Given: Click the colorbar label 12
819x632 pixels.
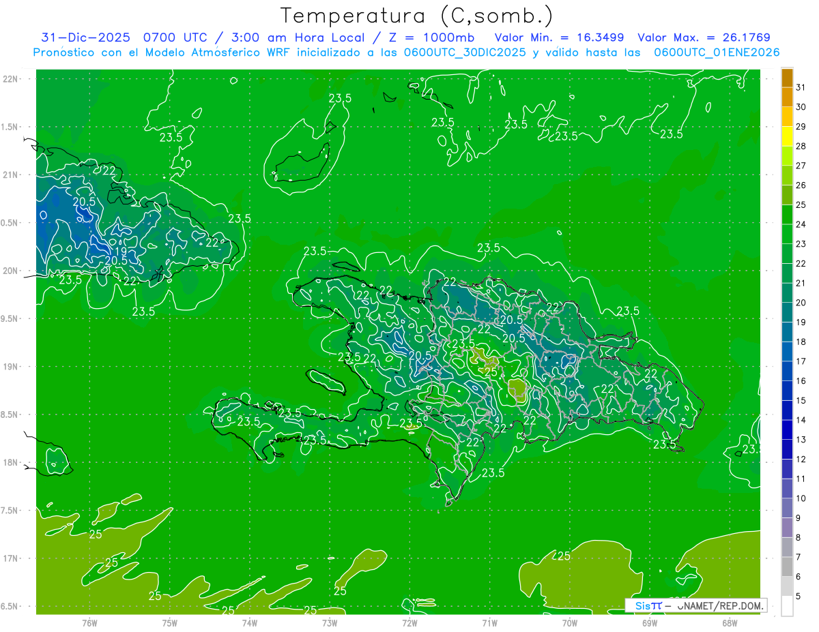Looking at the screenshot, I should [x=801, y=459].
